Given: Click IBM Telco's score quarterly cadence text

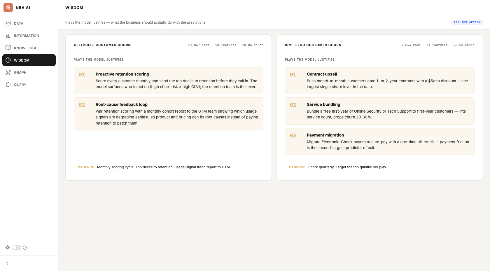Looking at the screenshot, I should tap(347, 167).
